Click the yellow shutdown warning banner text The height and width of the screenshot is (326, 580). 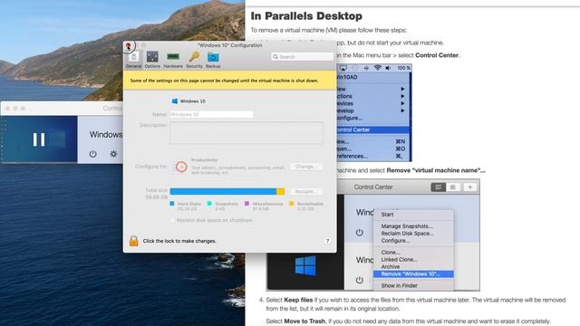pyautogui.click(x=224, y=81)
